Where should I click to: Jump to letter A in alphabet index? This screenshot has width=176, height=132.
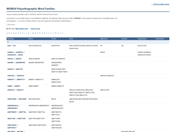[x=7, y=33]
